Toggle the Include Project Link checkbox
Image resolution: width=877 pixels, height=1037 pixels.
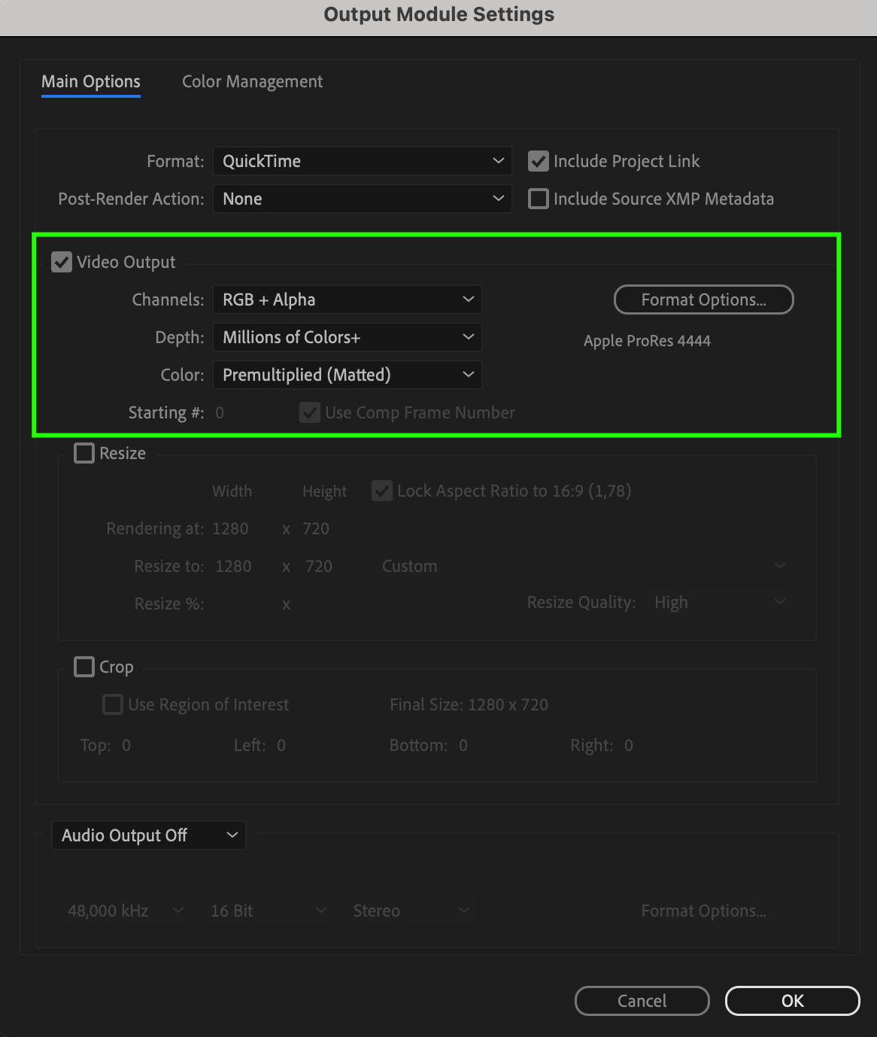click(x=538, y=161)
